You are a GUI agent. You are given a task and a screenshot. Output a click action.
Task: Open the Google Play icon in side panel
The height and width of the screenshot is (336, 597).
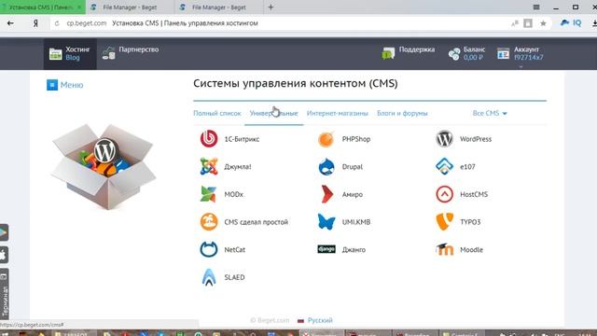pyautogui.click(x=4, y=232)
